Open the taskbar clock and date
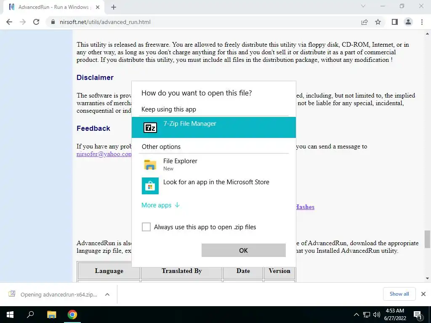This screenshot has height=323, width=431. point(395,315)
